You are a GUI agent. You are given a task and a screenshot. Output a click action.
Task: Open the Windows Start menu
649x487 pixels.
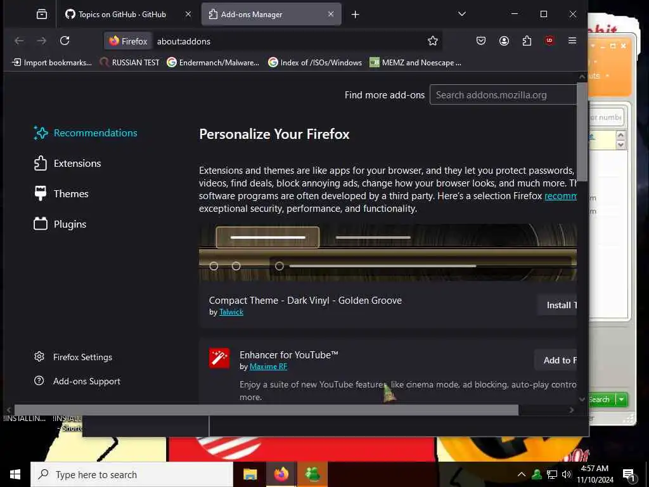[x=15, y=474]
